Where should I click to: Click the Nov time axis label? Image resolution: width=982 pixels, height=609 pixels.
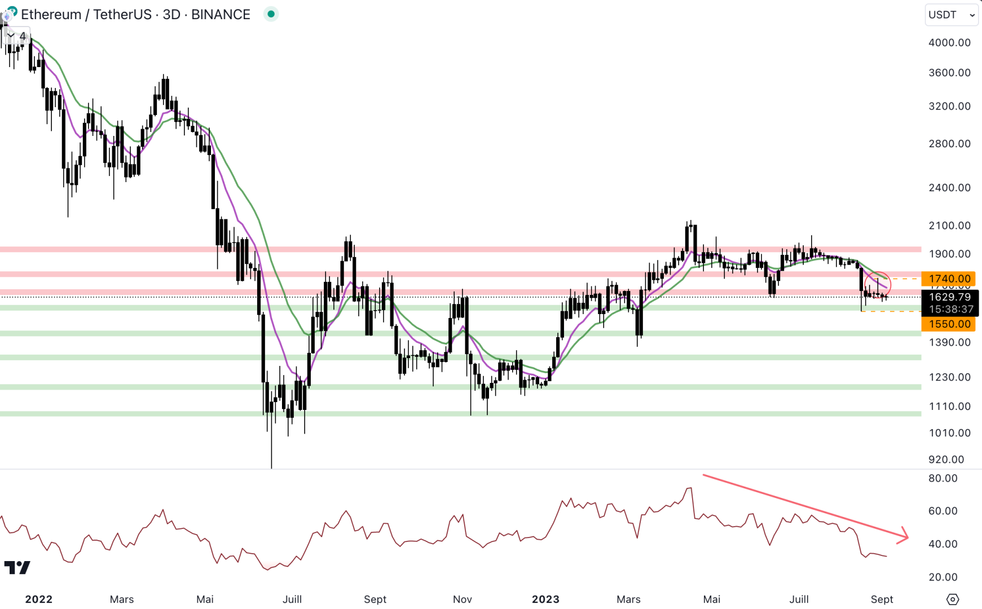[x=463, y=599]
